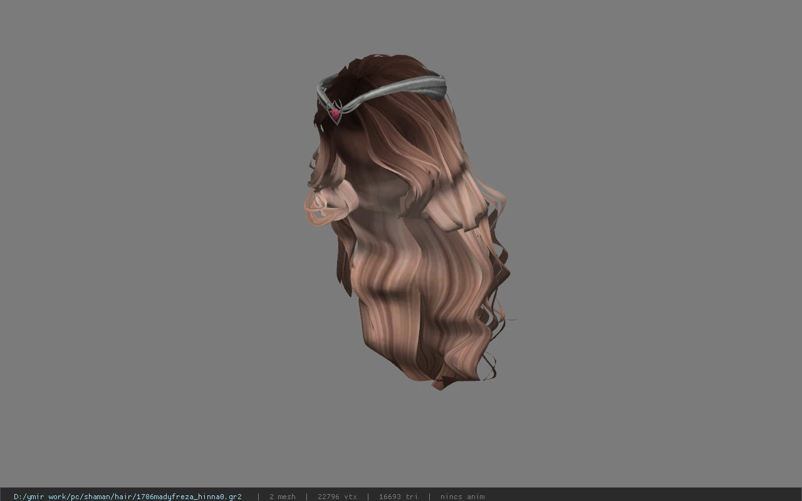Image resolution: width=802 pixels, height=501 pixels.
Task: Click the 'D:/ymir work' path root
Action: (38, 497)
